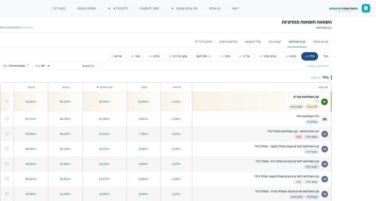Image resolution: width=376 pixels, height=201 pixels.
Task: Click the 44.70%+ three-year value
Action: (65, 119)
